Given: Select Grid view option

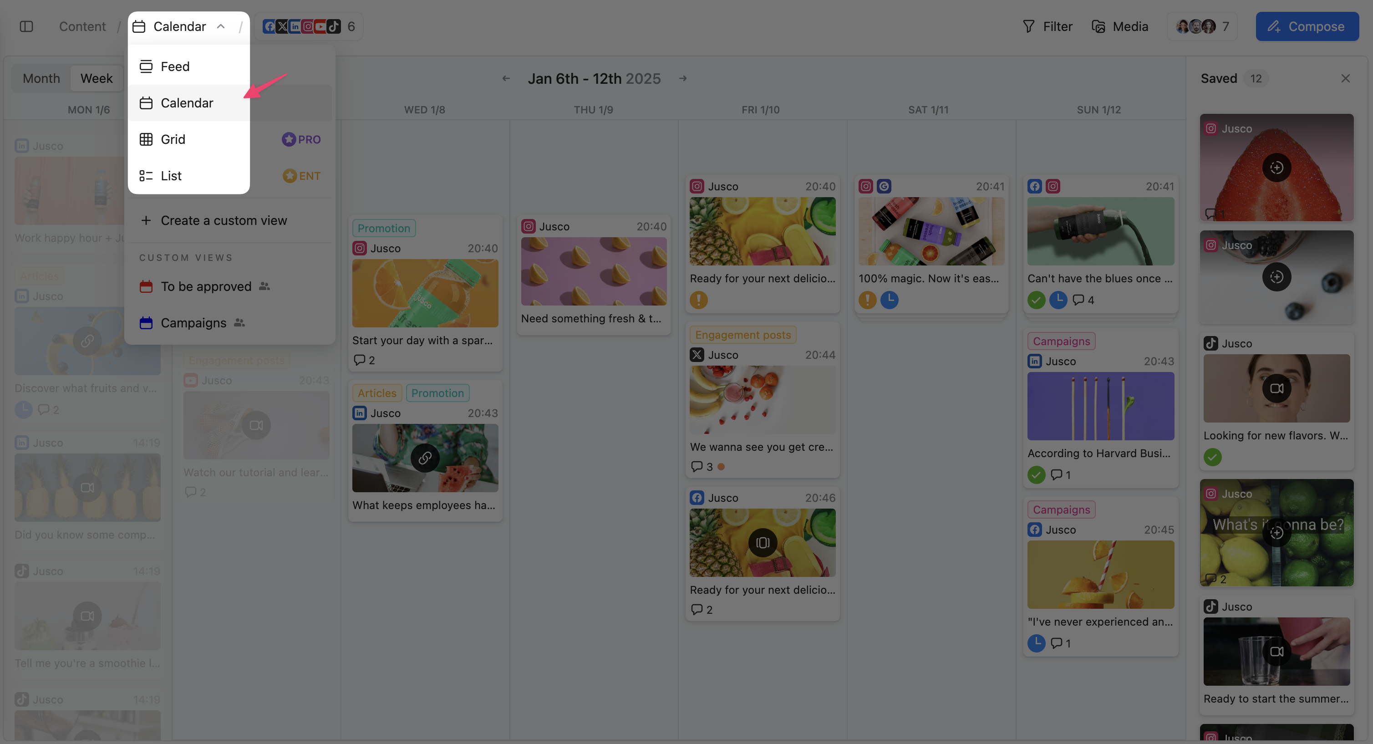Looking at the screenshot, I should click(x=173, y=139).
